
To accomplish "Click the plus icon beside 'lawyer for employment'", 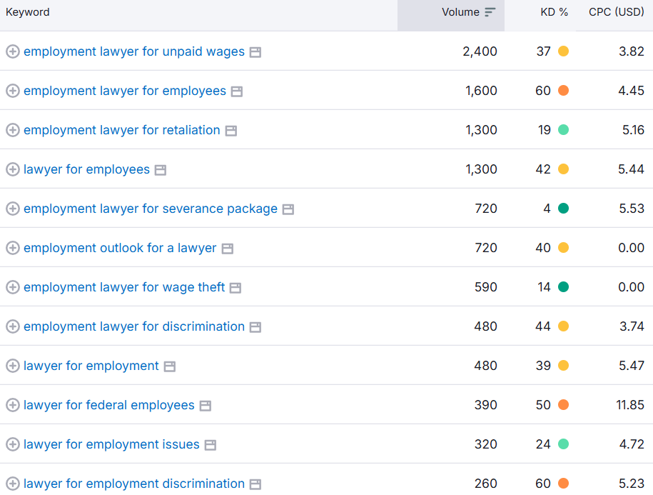I will pos(12,366).
